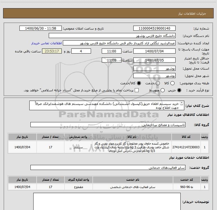Click the description box scroll arrows
217x210 pixels.
182,104
